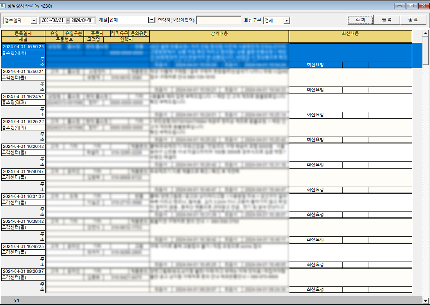Click the 상세내용 column header
Screen dimensions: 430x305
[219, 33]
